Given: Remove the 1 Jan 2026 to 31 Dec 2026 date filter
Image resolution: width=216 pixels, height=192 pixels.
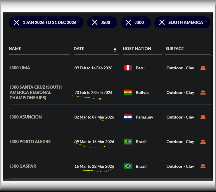Looking at the screenshot, I should [x=16, y=22].
